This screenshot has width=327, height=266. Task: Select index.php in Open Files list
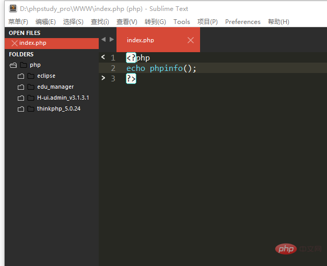pyautogui.click(x=52, y=43)
